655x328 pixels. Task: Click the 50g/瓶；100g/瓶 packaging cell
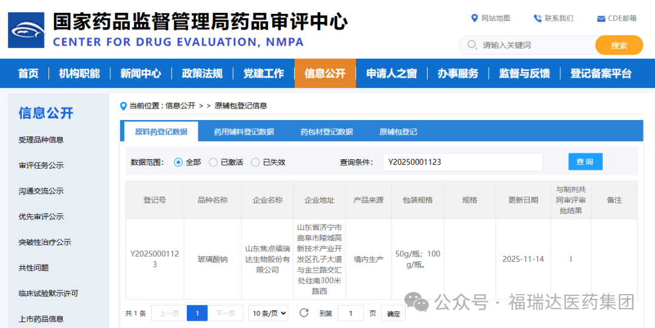click(x=417, y=259)
